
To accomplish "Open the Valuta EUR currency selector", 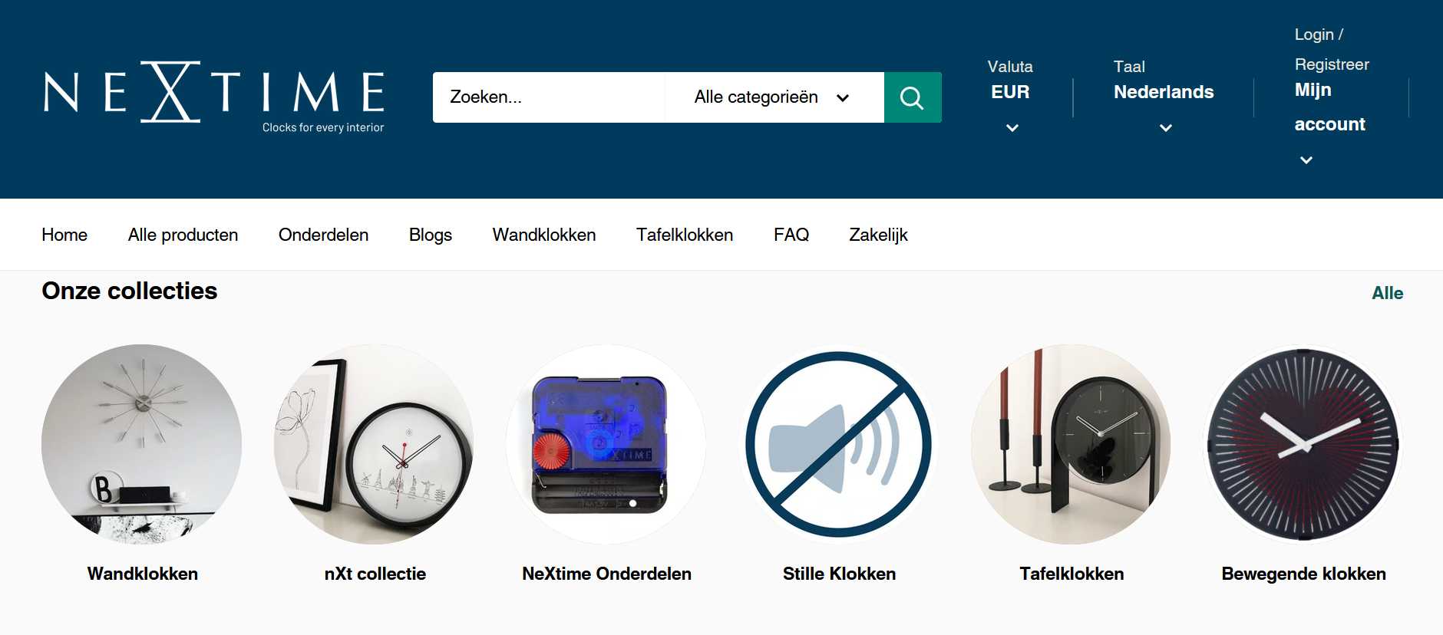I will click(x=1011, y=97).
